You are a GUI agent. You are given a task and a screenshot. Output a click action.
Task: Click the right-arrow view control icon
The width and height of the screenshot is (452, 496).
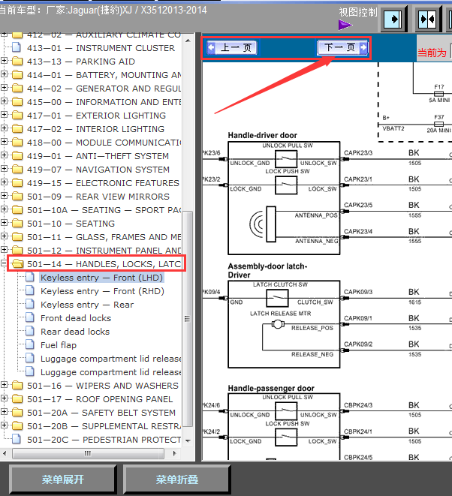coord(392,19)
